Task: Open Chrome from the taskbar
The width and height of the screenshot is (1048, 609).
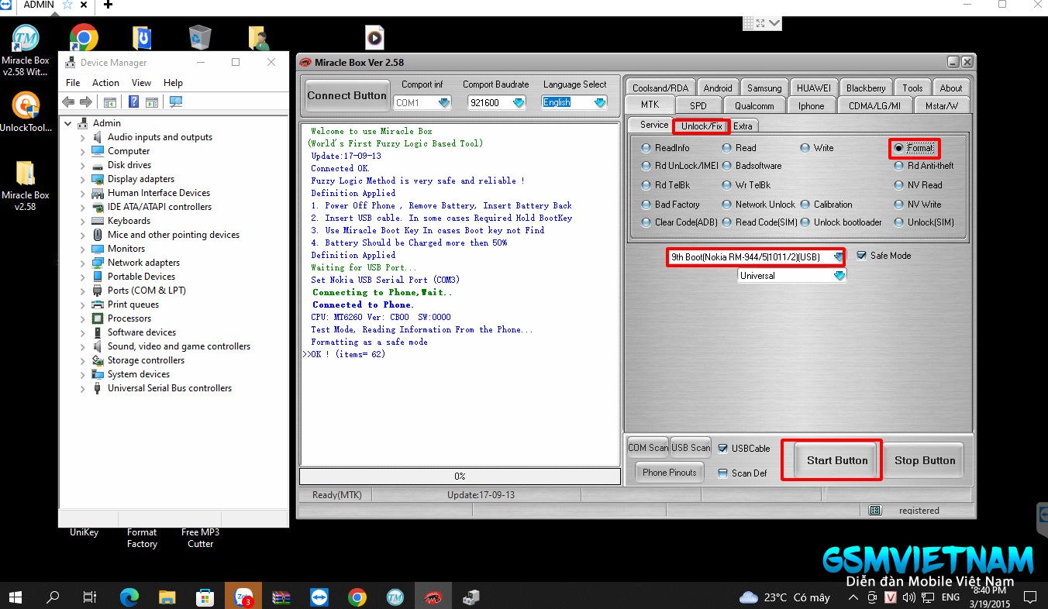Action: click(357, 597)
